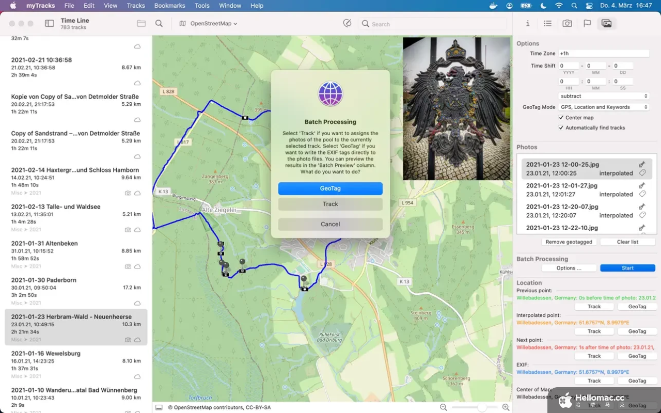Open the View menu

(x=111, y=6)
